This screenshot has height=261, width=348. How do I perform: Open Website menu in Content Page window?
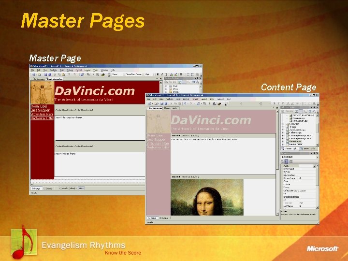click(x=170, y=99)
